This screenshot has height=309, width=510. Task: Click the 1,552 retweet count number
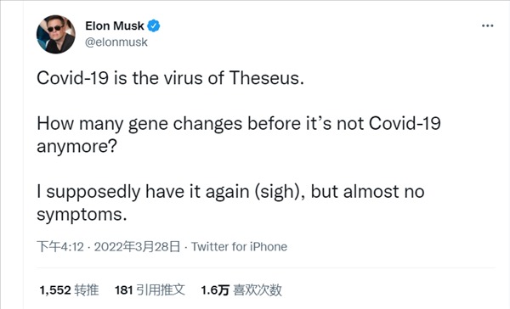click(55, 289)
